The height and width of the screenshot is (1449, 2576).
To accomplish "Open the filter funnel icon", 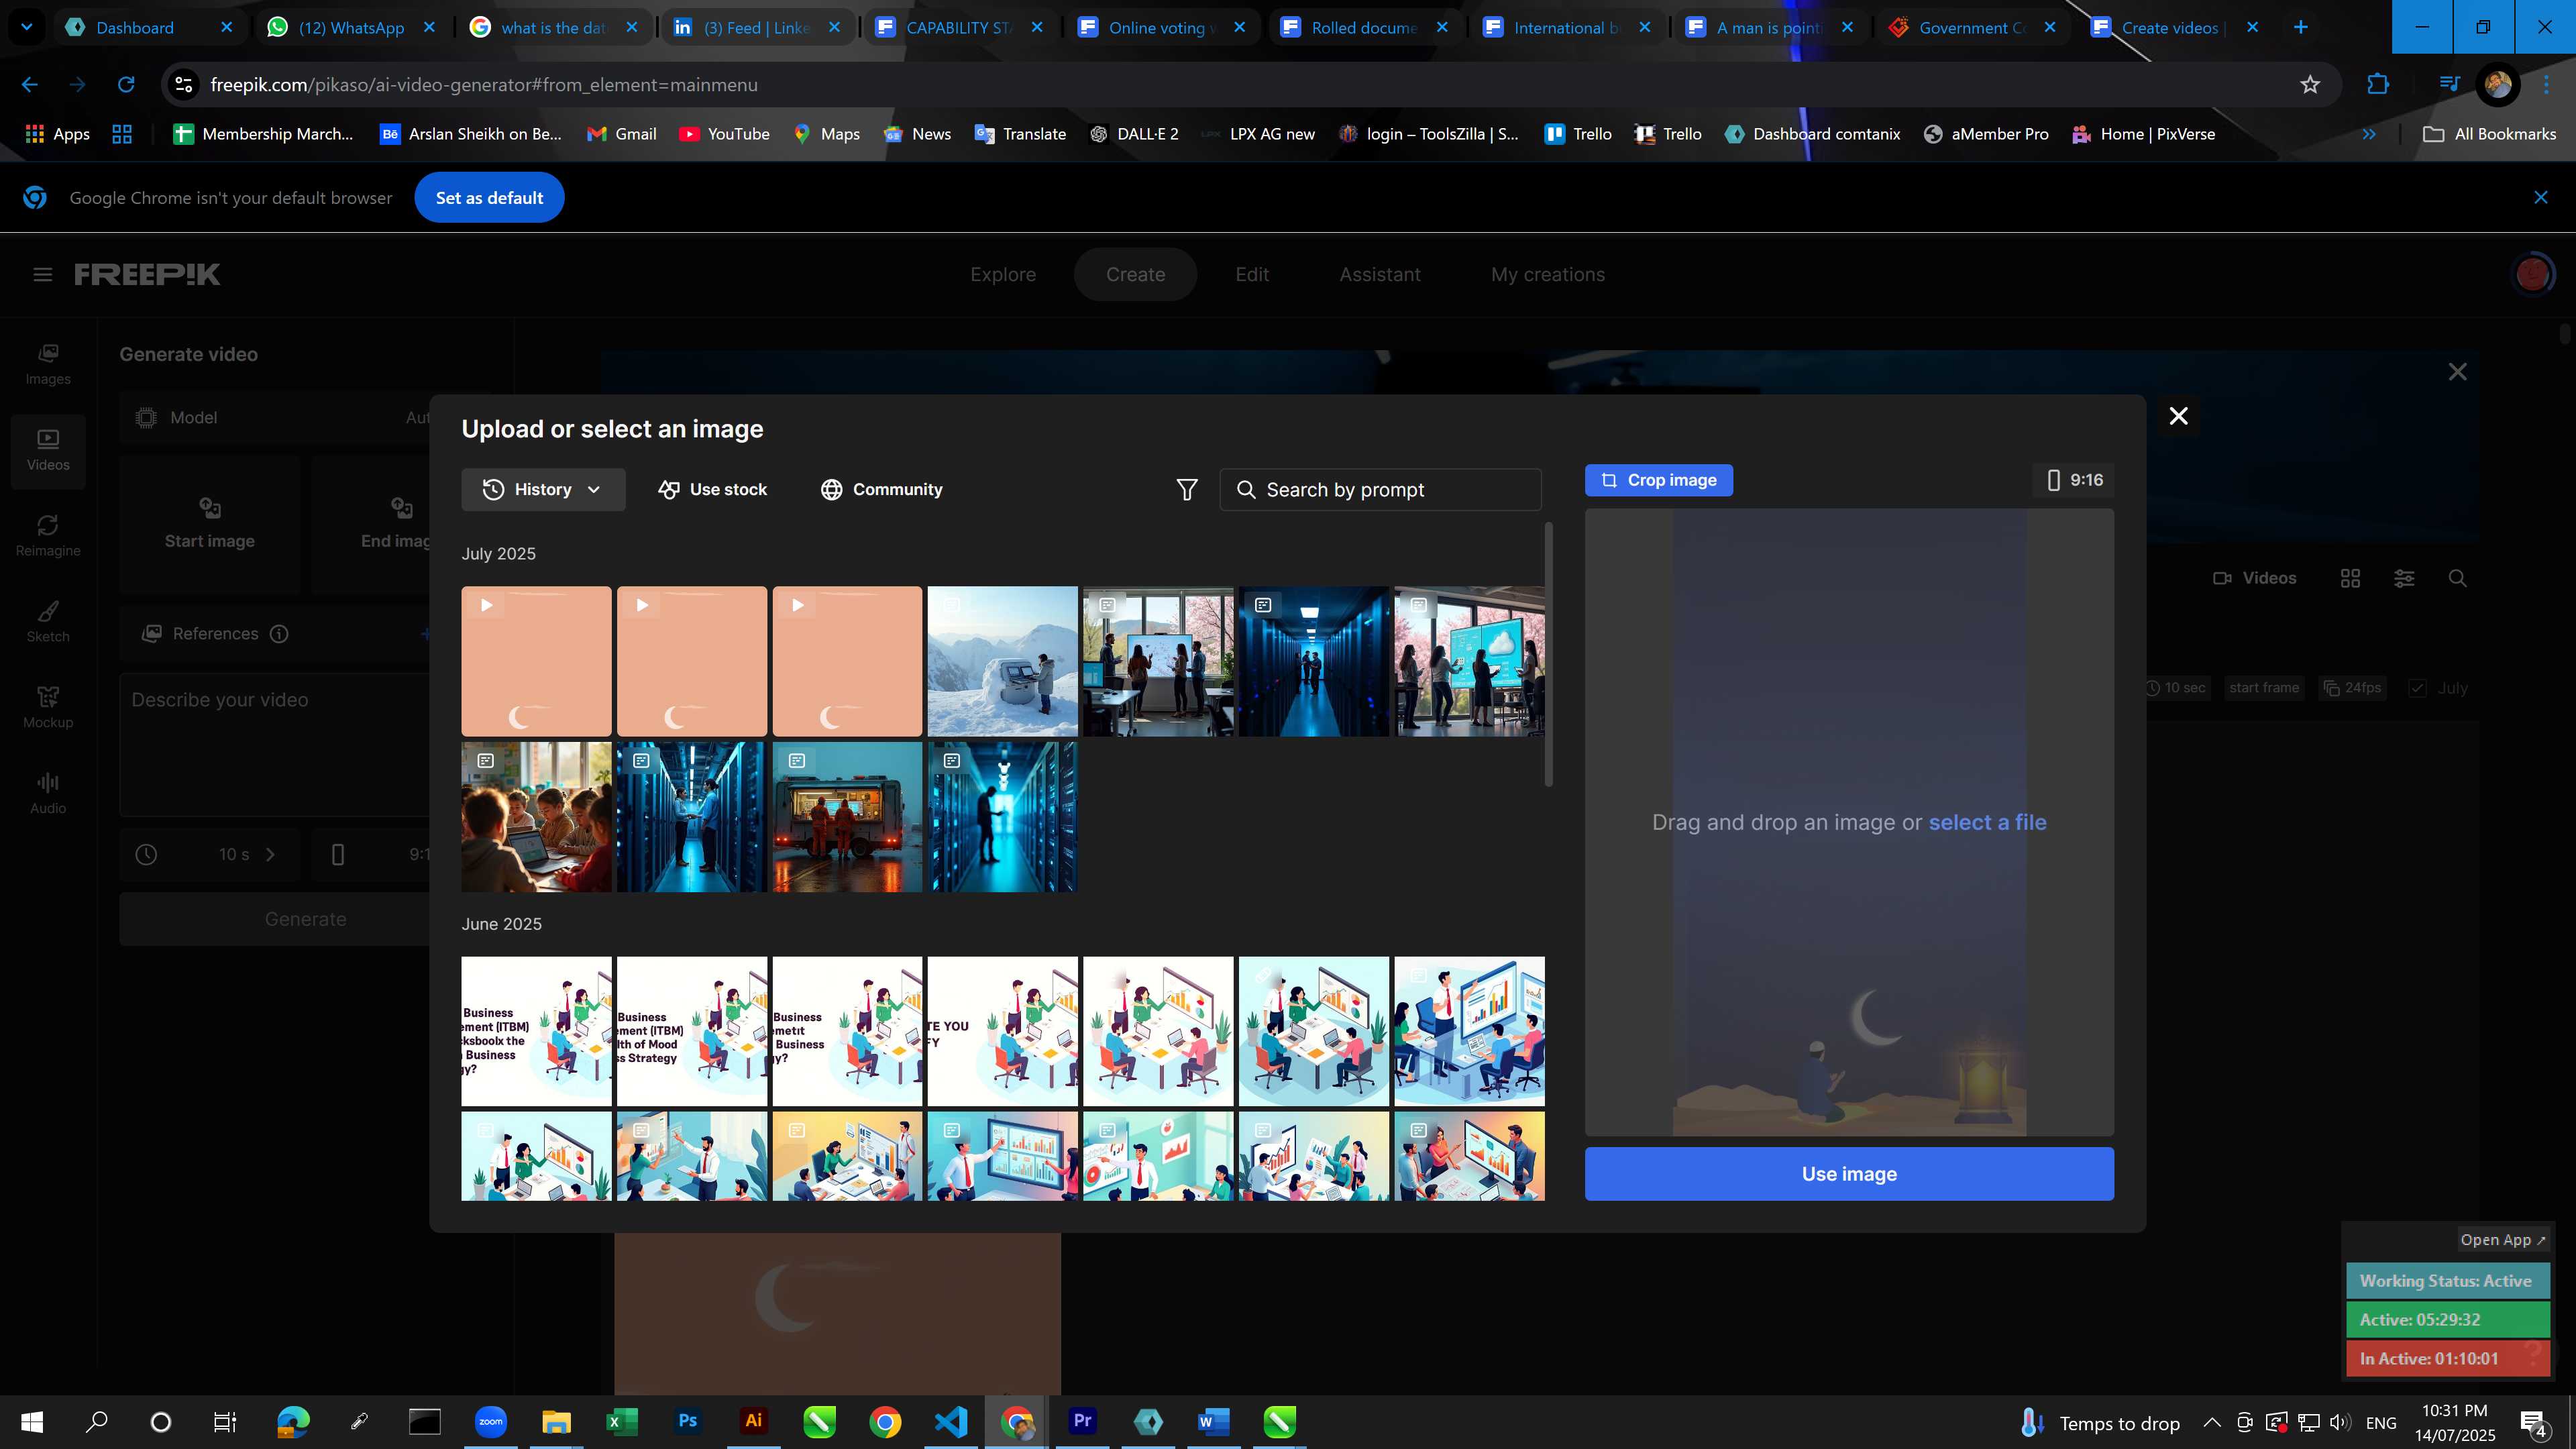I will pyautogui.click(x=1187, y=489).
